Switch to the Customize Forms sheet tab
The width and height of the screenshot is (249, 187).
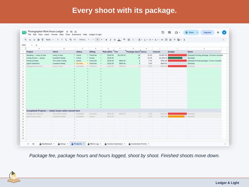point(139,144)
